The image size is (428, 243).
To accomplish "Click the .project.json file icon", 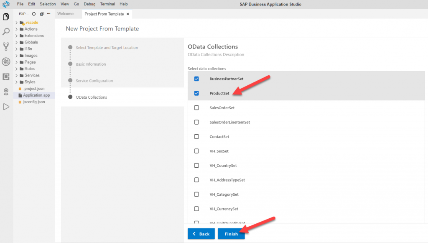I will point(20,89).
